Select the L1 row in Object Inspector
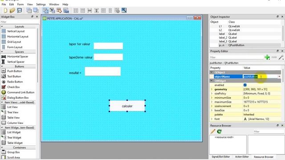 [x=245, y=26]
